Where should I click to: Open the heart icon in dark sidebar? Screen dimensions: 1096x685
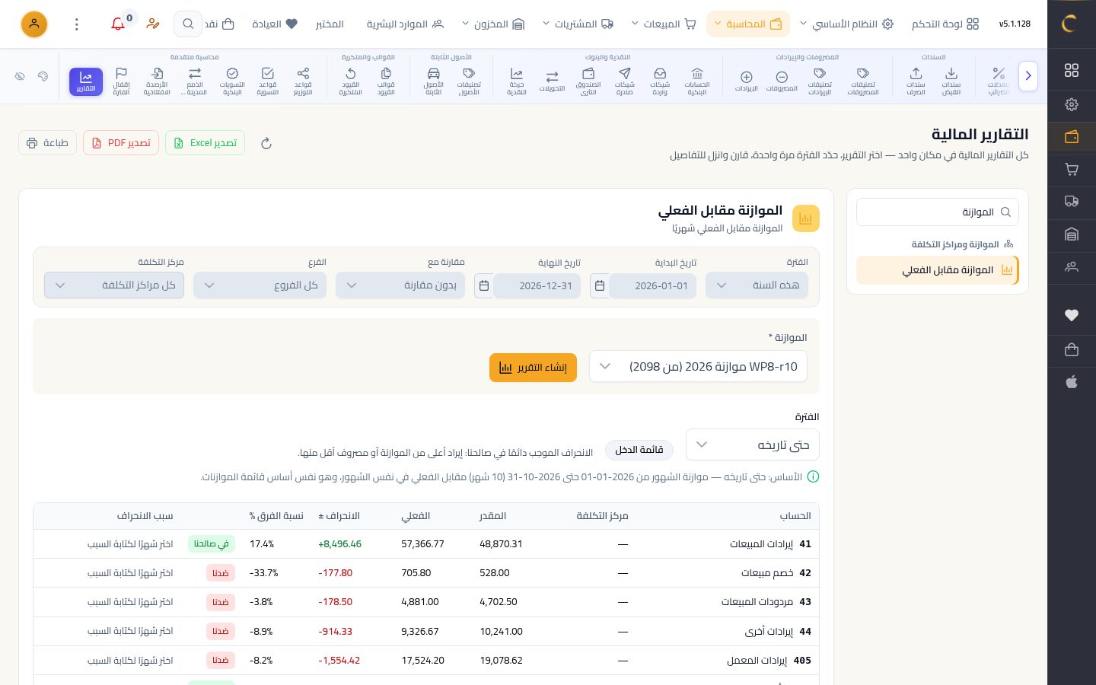click(1072, 315)
